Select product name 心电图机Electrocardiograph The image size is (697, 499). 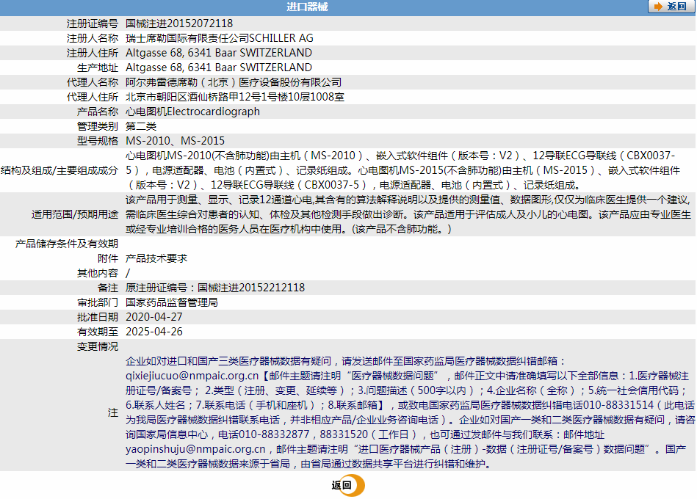click(193, 112)
